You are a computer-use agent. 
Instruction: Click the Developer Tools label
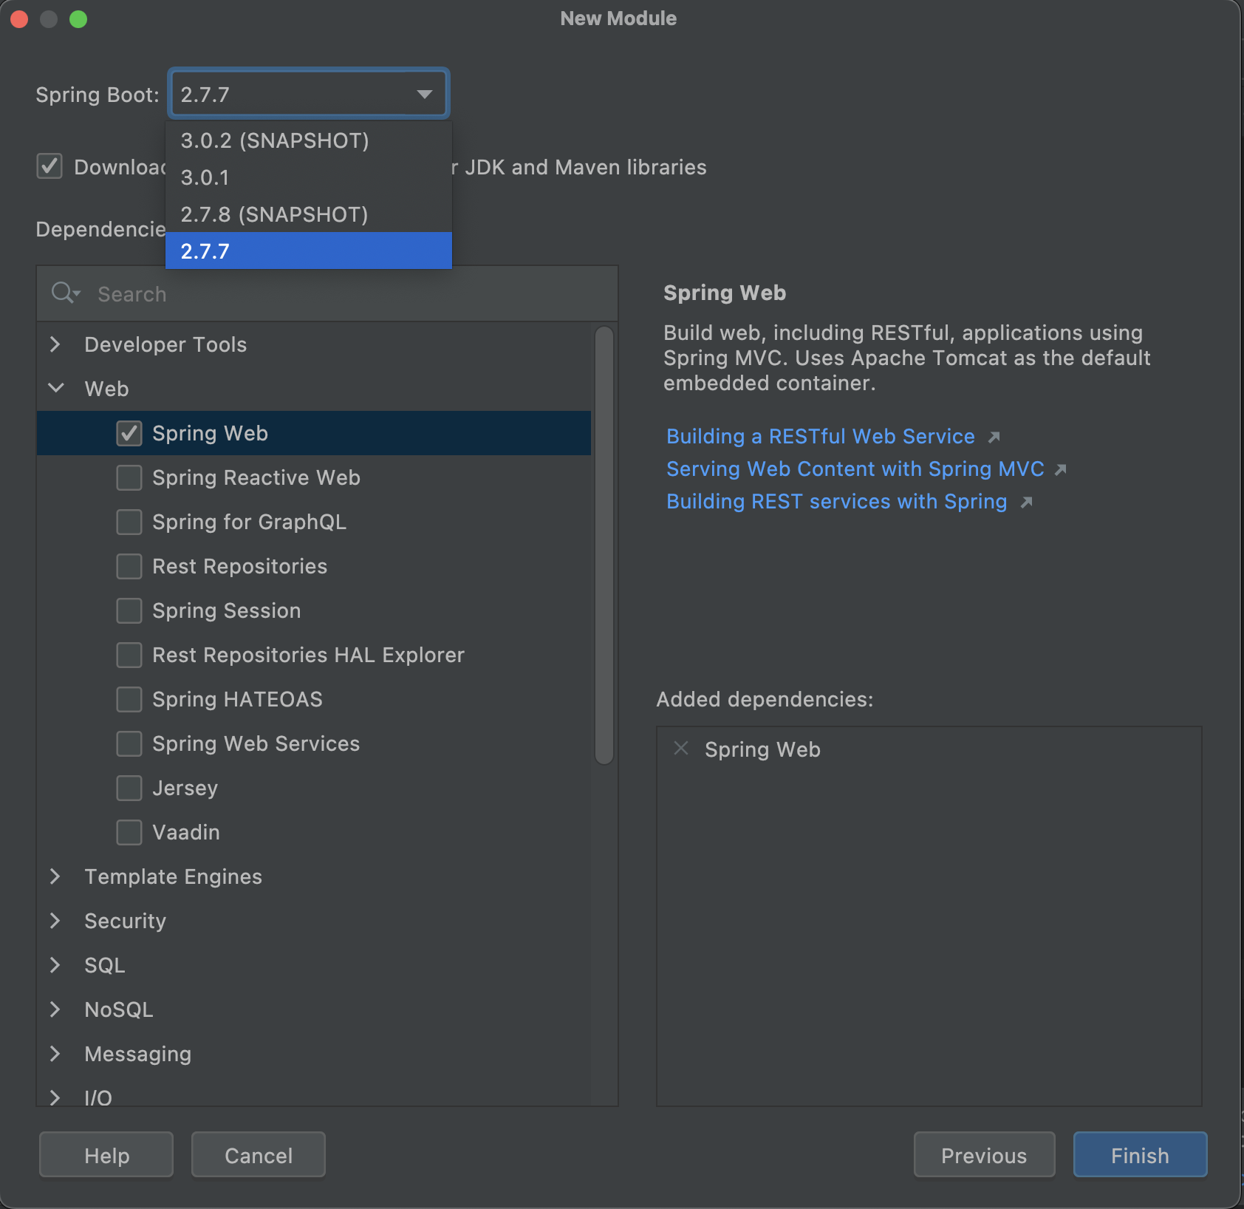(165, 344)
